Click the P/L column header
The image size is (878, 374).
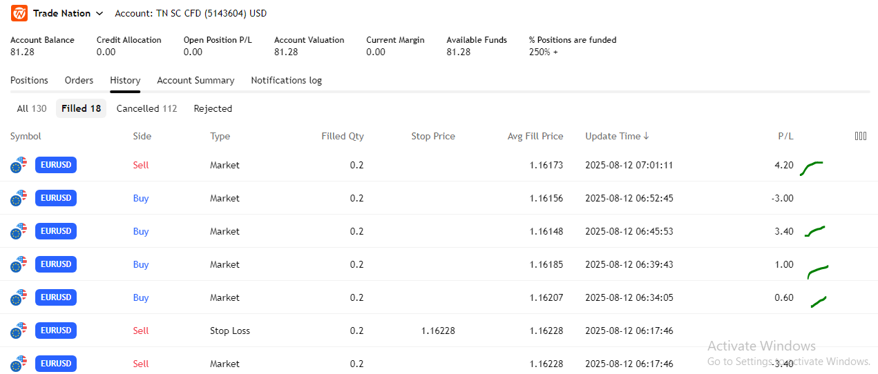(785, 136)
